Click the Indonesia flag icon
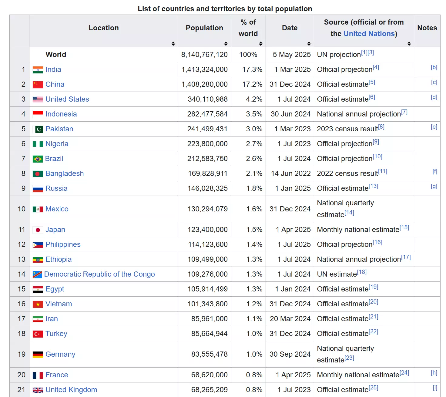The width and height of the screenshot is (446, 397). point(38,114)
